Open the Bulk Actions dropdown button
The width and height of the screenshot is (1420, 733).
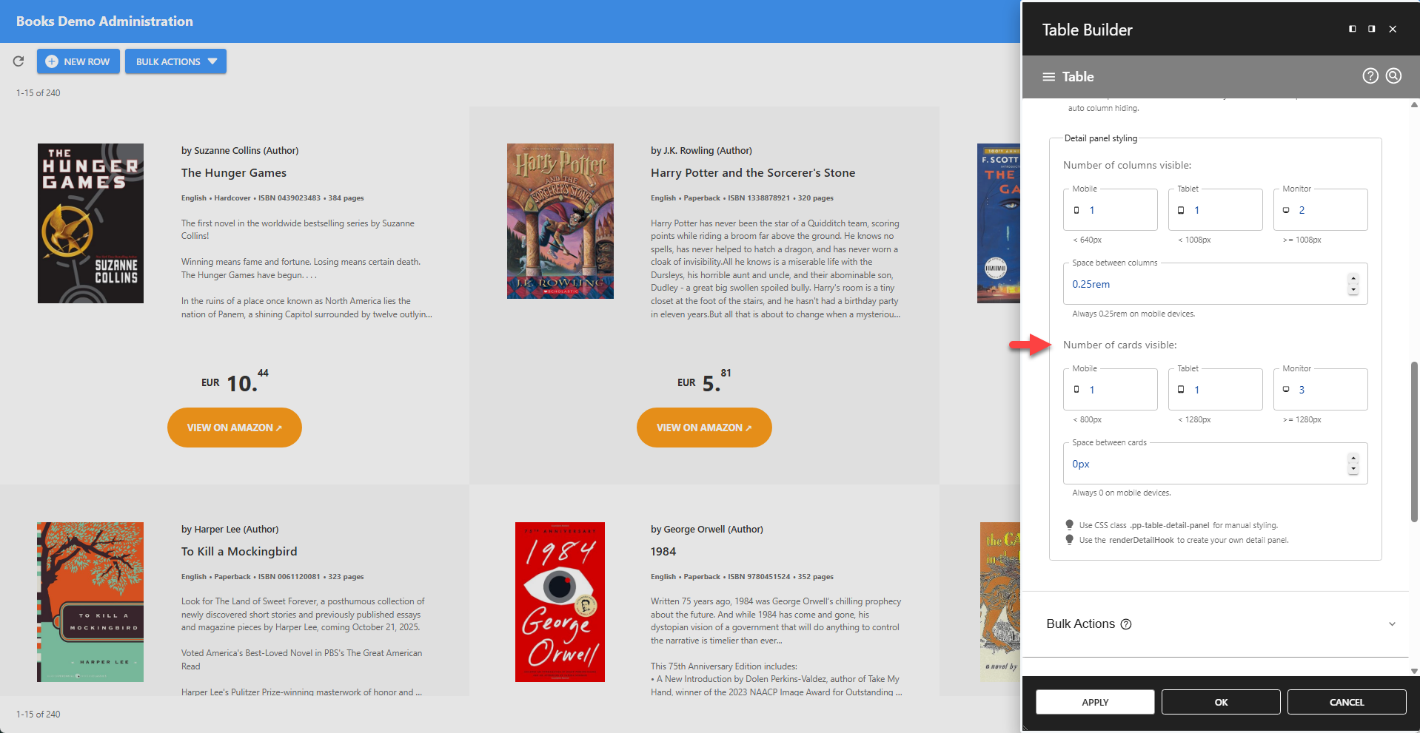click(x=175, y=61)
